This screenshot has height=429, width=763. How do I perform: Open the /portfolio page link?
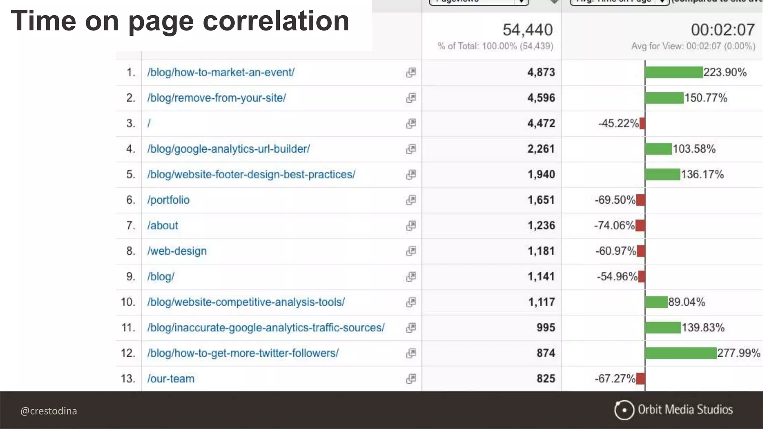coord(168,200)
